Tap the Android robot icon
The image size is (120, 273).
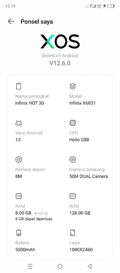tap(19, 123)
